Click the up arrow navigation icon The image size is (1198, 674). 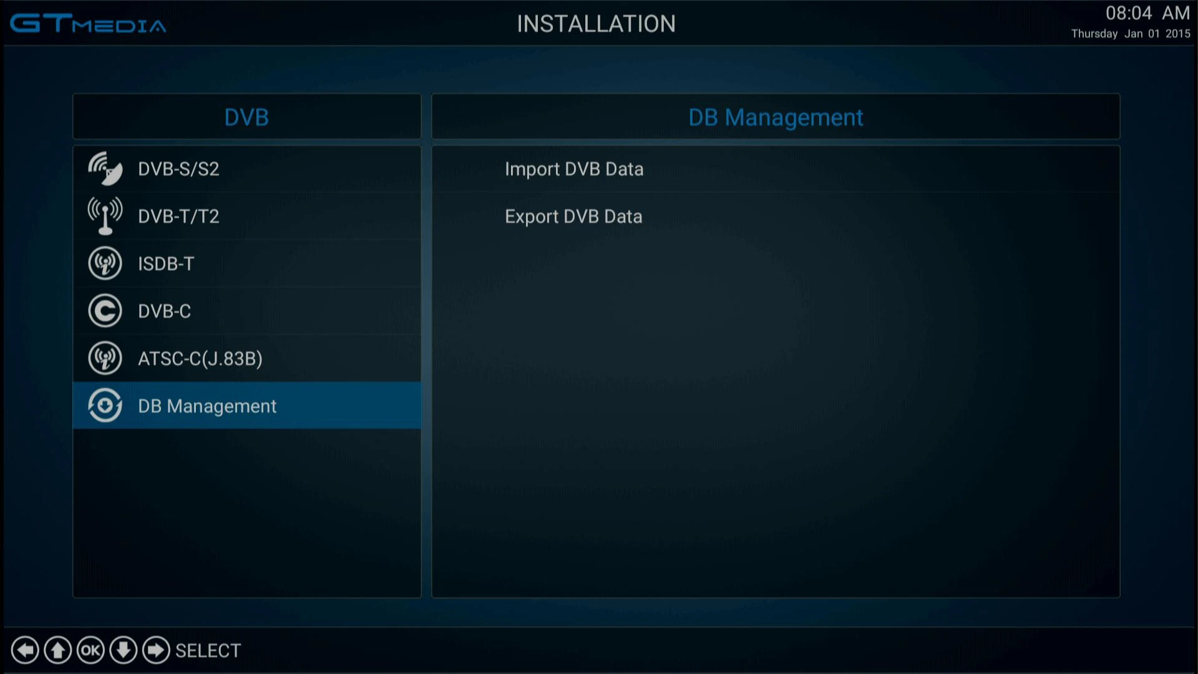click(x=58, y=650)
